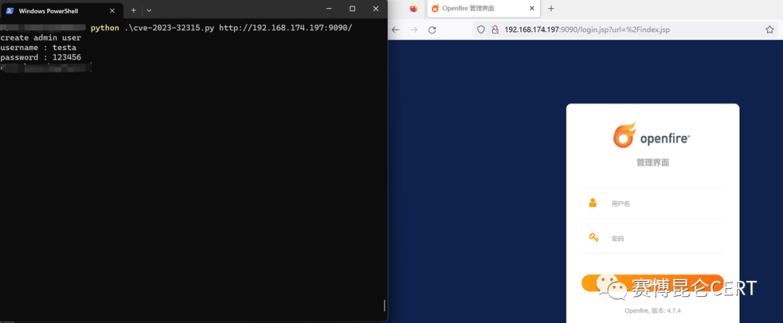Screen dimensions: 783x323
Task: Close the Openfire 管理界面 browser tab
Action: tap(532, 9)
